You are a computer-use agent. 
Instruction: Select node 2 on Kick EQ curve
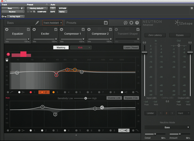(55, 114)
